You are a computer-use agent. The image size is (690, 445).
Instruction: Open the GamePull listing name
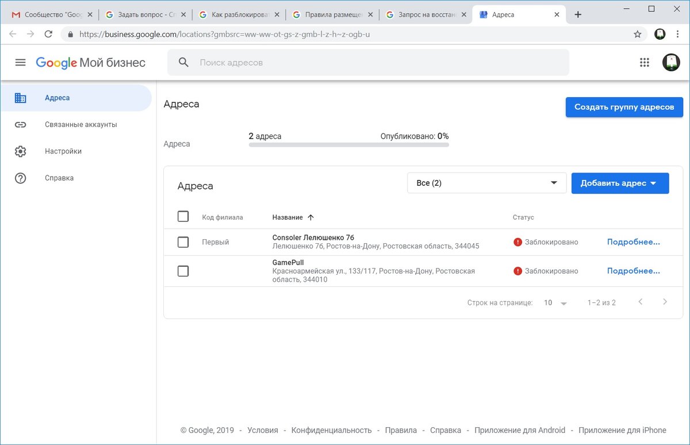(288, 263)
